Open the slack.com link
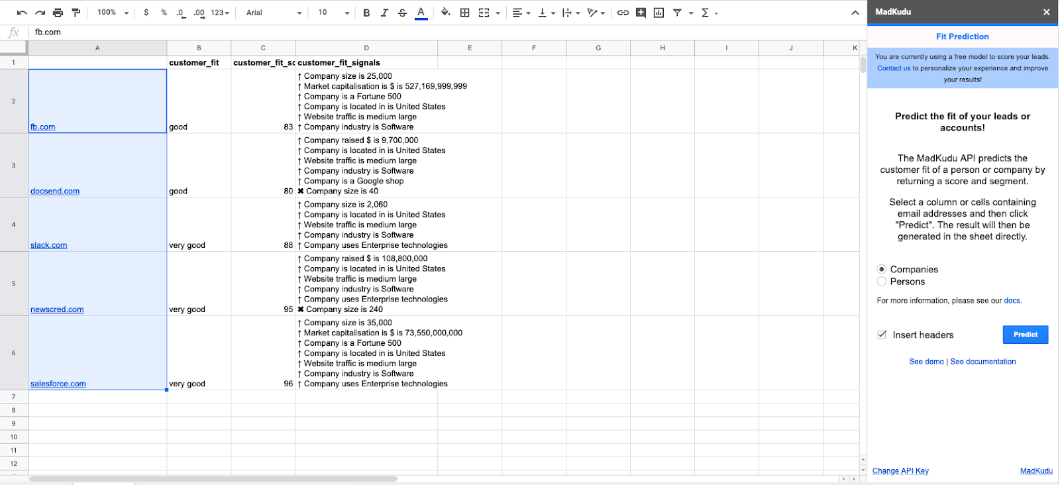The height and width of the screenshot is (485, 1060). click(x=48, y=245)
